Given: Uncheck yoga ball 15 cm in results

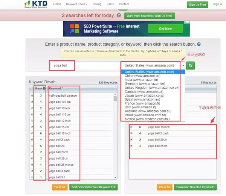Looking at the screenshot, I should (32, 127).
